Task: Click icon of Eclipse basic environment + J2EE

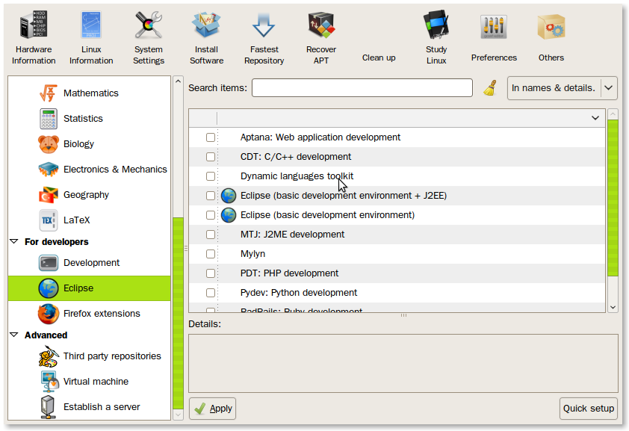Action: tap(229, 196)
